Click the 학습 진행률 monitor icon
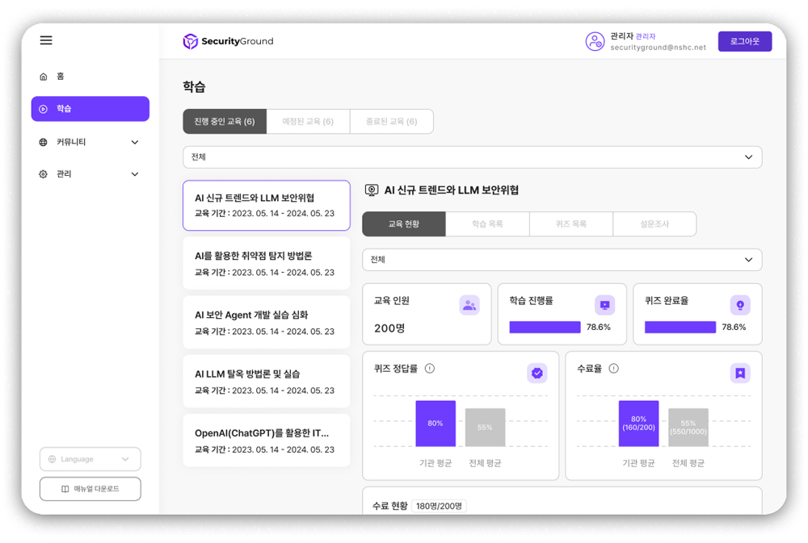808x543 pixels. [604, 305]
